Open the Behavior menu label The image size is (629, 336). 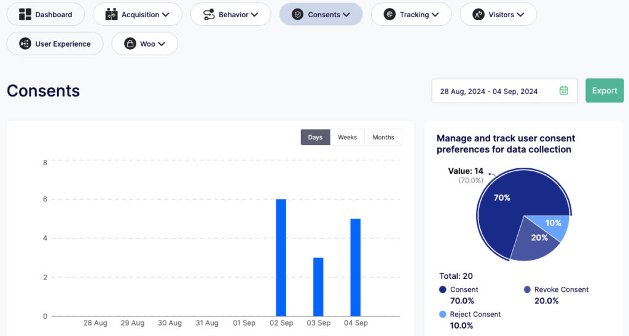tap(233, 15)
